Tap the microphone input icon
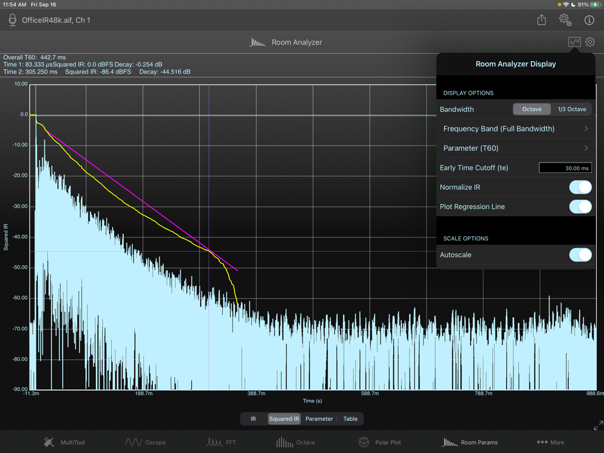Viewport: 604px width, 453px height. (12, 20)
